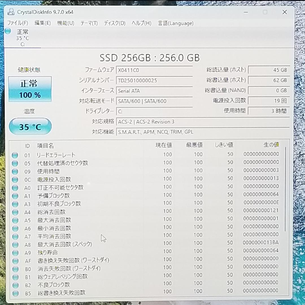
Task: Open the テーマ(T) menu
Action: coord(89,23)
